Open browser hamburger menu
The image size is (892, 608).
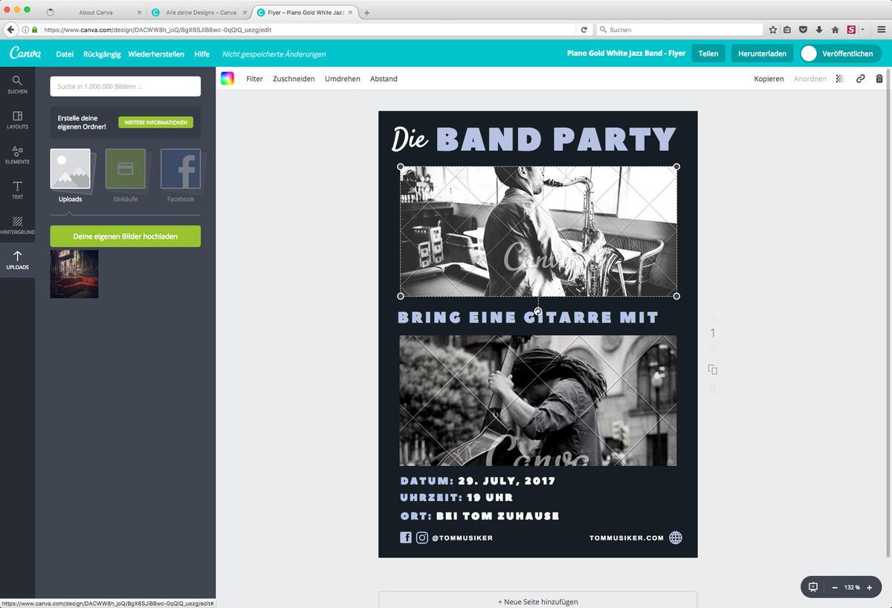(882, 30)
